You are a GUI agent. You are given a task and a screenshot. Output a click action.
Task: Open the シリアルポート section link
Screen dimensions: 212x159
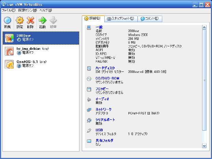pyautogui.click(x=105, y=120)
